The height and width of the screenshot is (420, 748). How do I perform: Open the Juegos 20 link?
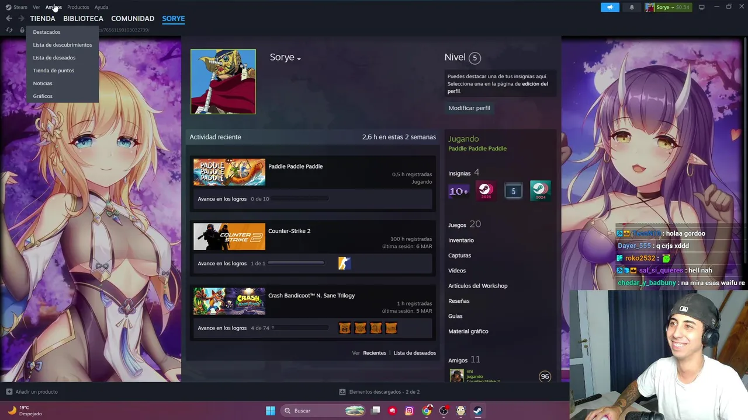coord(465,225)
